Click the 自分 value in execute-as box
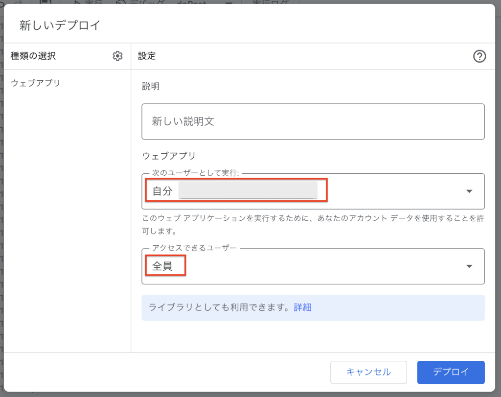The width and height of the screenshot is (501, 397). pos(162,191)
